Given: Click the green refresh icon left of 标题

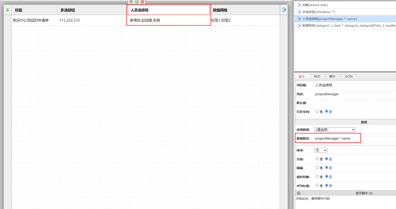Looking at the screenshot, I should 7,10.
